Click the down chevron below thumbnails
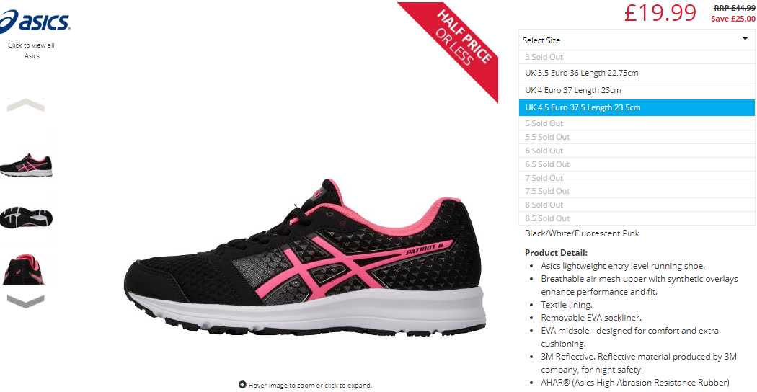Viewport: 757px width, 392px height. coord(26,302)
